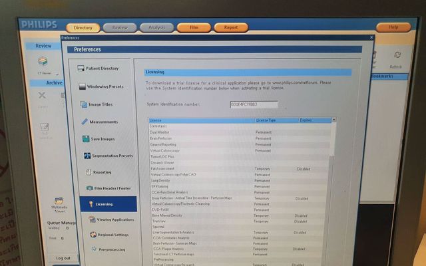Click the Refresh icon in main window
The image size is (426, 266).
coord(397,55)
